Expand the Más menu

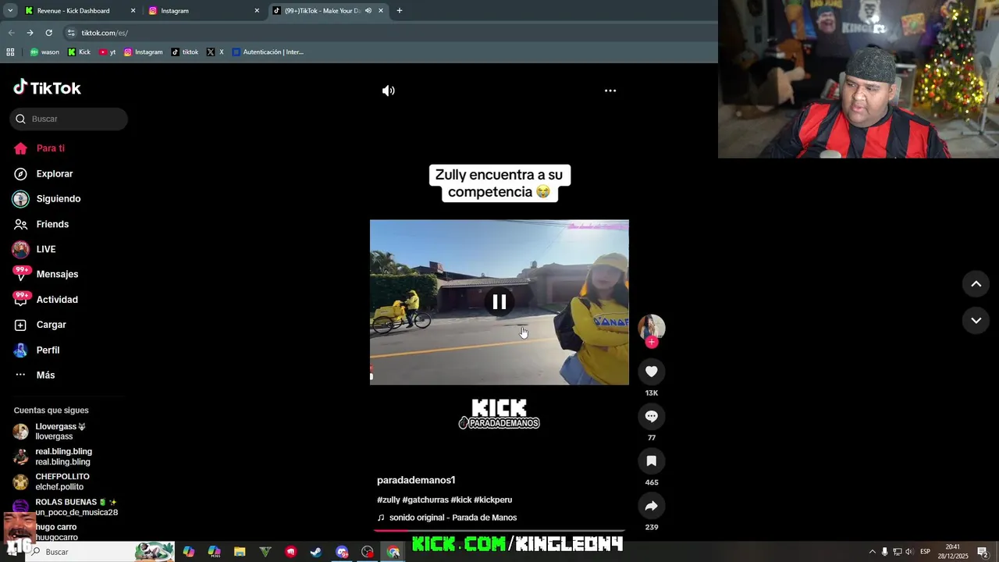[35, 375]
